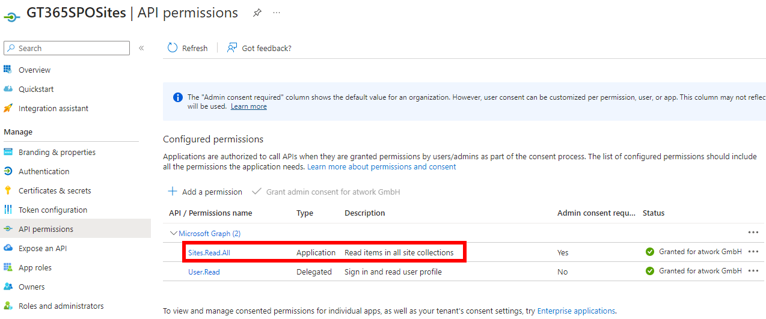
Task: Open ellipsis menu for User.Read row
Action: tap(753, 271)
